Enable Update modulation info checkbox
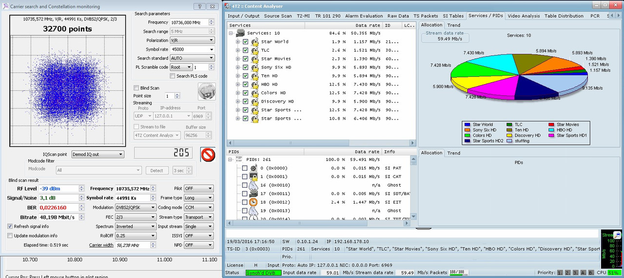624x278 pixels. tap(10, 235)
